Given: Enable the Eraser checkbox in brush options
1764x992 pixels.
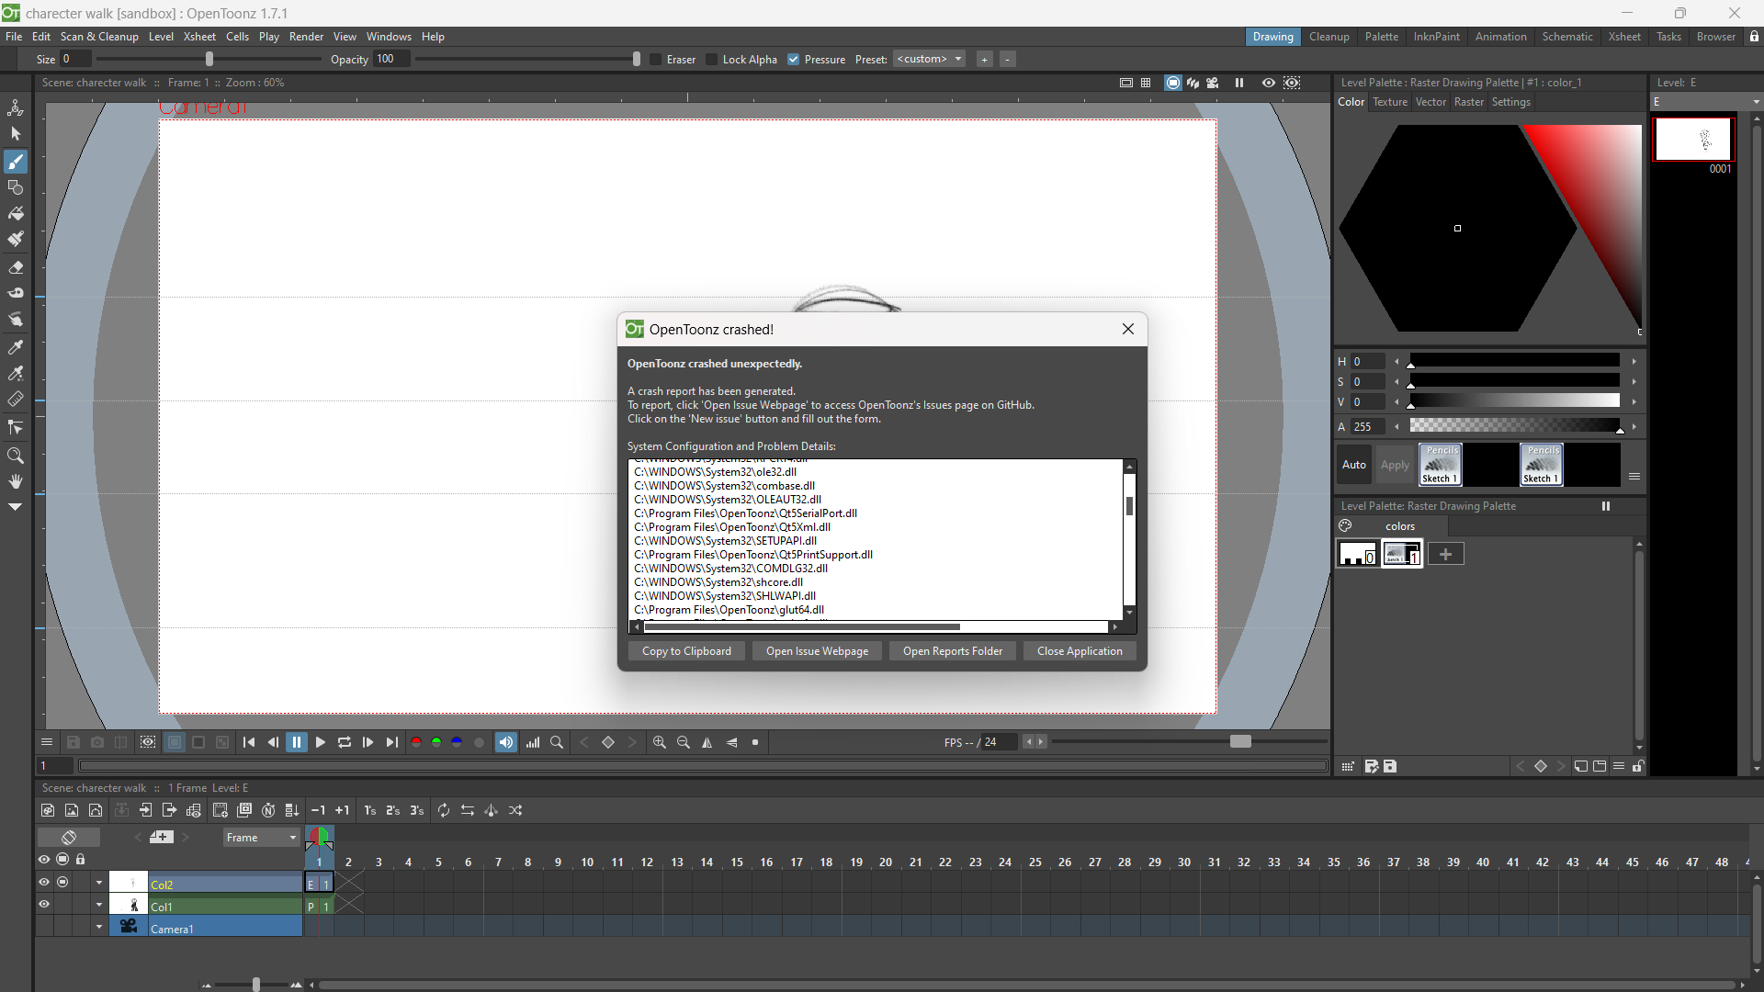Looking at the screenshot, I should [x=654, y=59].
